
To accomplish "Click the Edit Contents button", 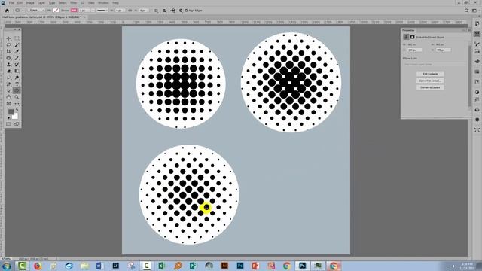I will click(x=430, y=74).
